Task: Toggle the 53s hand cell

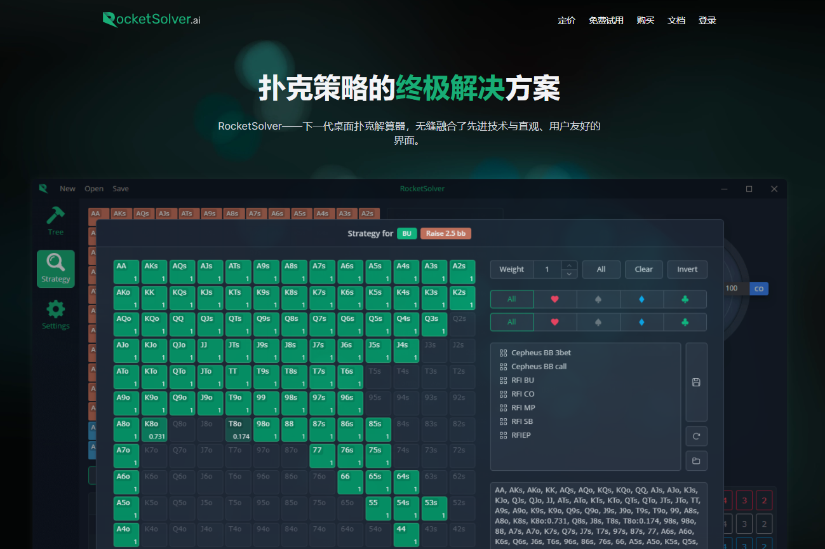Action: click(x=434, y=508)
